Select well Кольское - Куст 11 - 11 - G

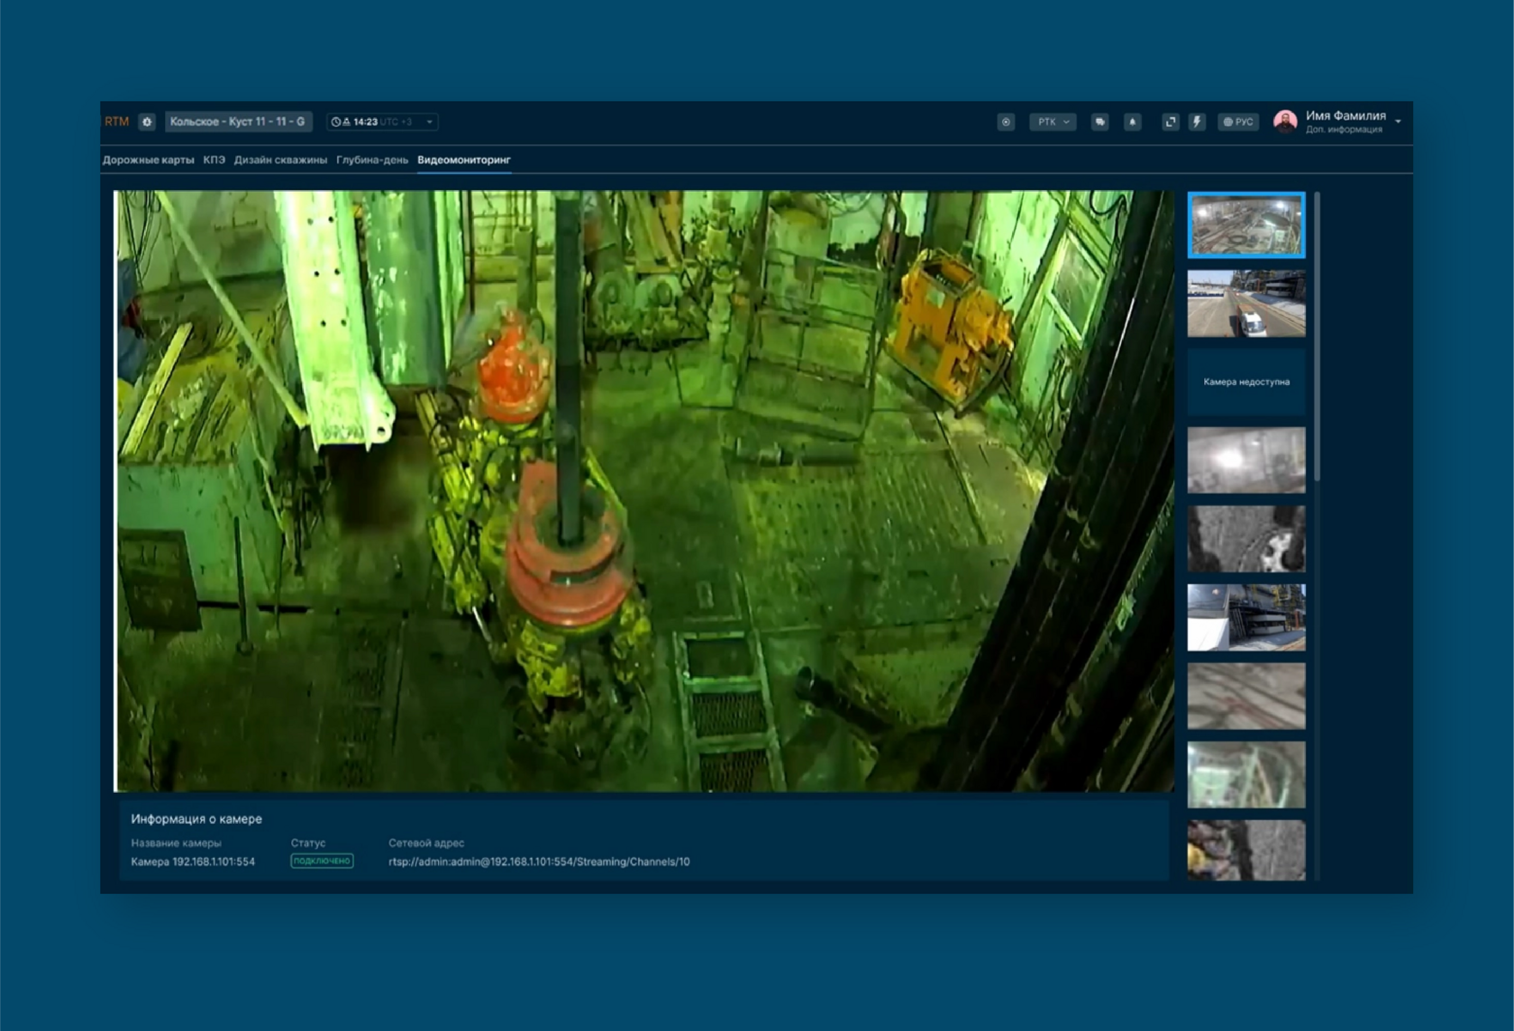coord(238,122)
